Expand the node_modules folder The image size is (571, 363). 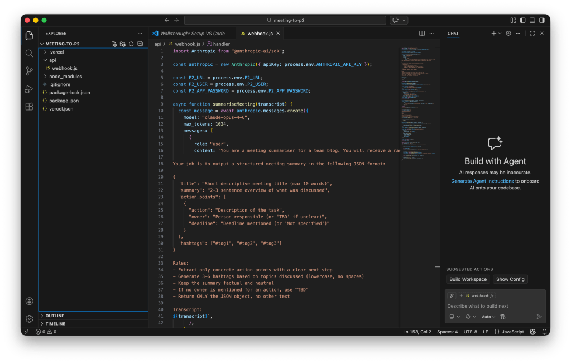(65, 77)
